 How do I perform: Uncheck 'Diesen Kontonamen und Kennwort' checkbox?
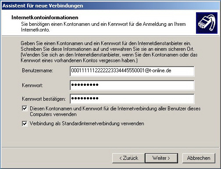click(x=25, y=109)
